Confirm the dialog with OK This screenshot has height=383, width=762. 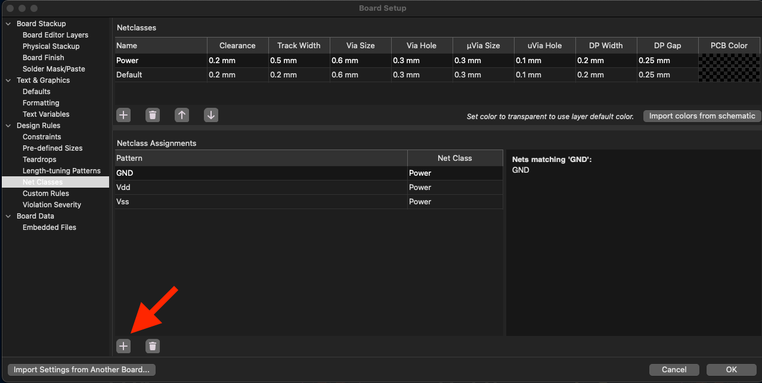tap(731, 370)
